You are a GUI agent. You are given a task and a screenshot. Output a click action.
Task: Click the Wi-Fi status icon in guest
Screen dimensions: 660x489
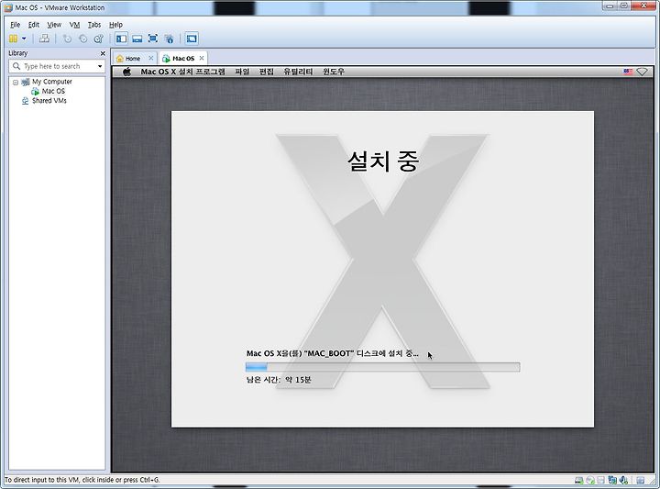pos(642,72)
